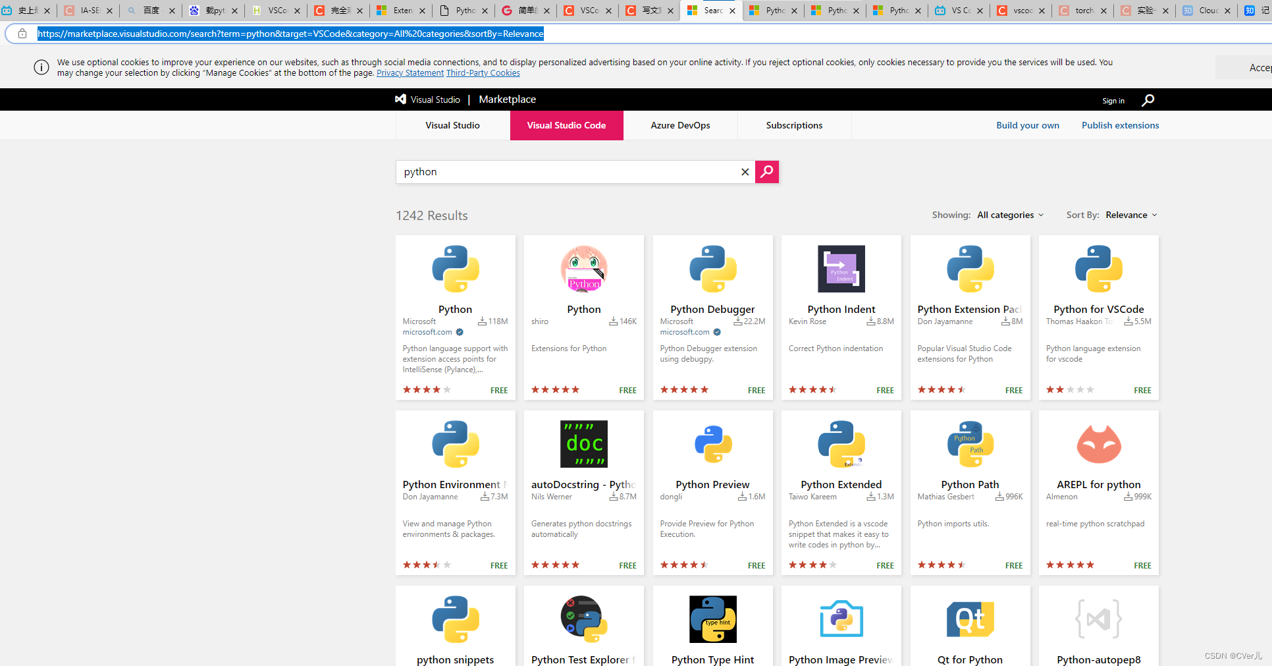
Task: Open the Python Environment Manager icon
Action: 456,444
